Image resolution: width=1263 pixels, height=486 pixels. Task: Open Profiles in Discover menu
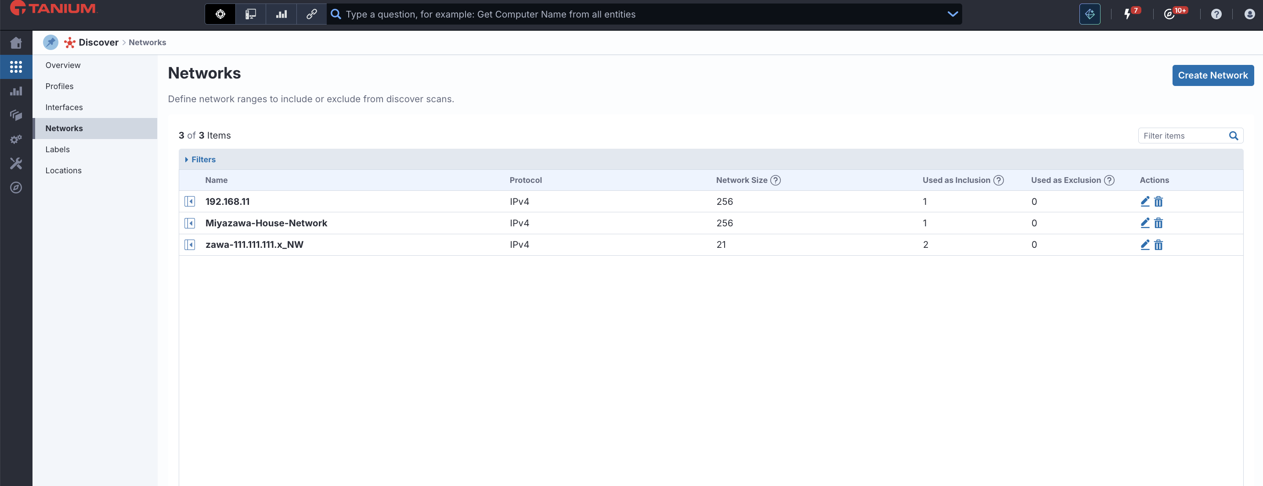coord(59,86)
